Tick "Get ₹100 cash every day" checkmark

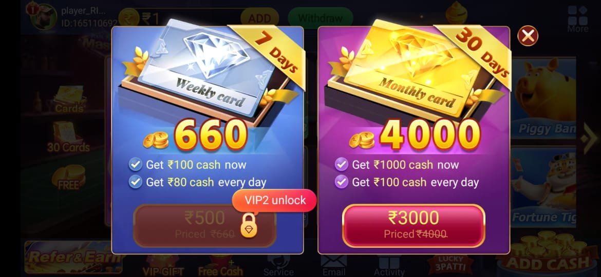(341, 182)
